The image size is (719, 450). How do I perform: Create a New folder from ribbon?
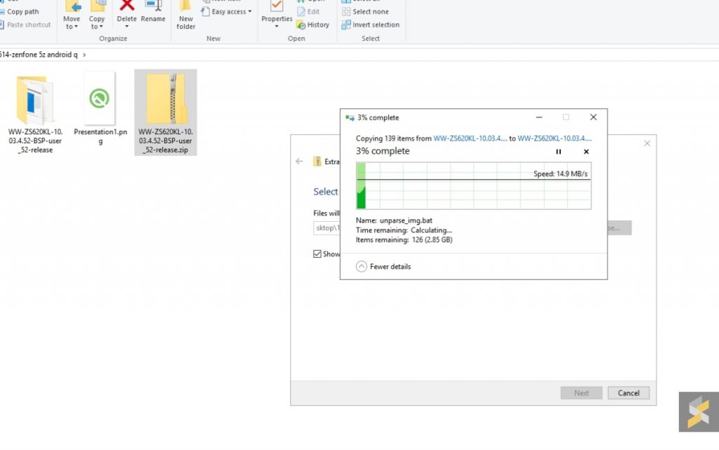(185, 15)
